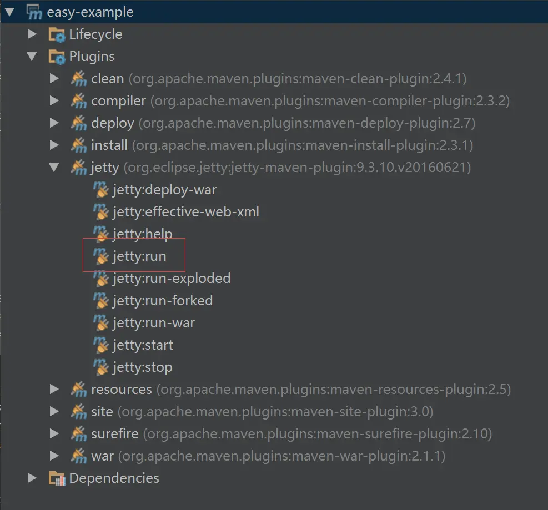
Task: Select the jetty plugin label
Action: click(105, 168)
